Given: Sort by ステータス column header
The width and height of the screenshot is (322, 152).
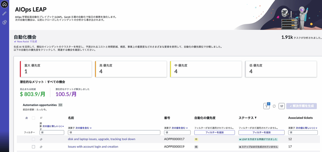Looking at the screenshot, I should 246,118.
